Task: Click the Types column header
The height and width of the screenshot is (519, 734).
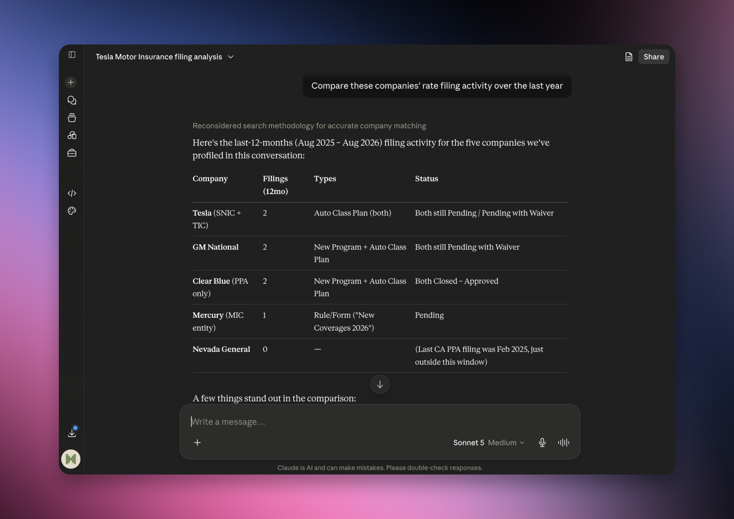Action: coord(325,178)
